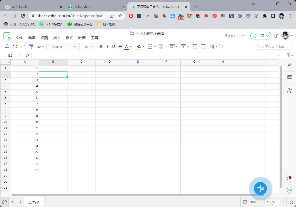The height and width of the screenshot is (207, 296).
Task: Click the print icon in the toolbar
Action: 7,46
